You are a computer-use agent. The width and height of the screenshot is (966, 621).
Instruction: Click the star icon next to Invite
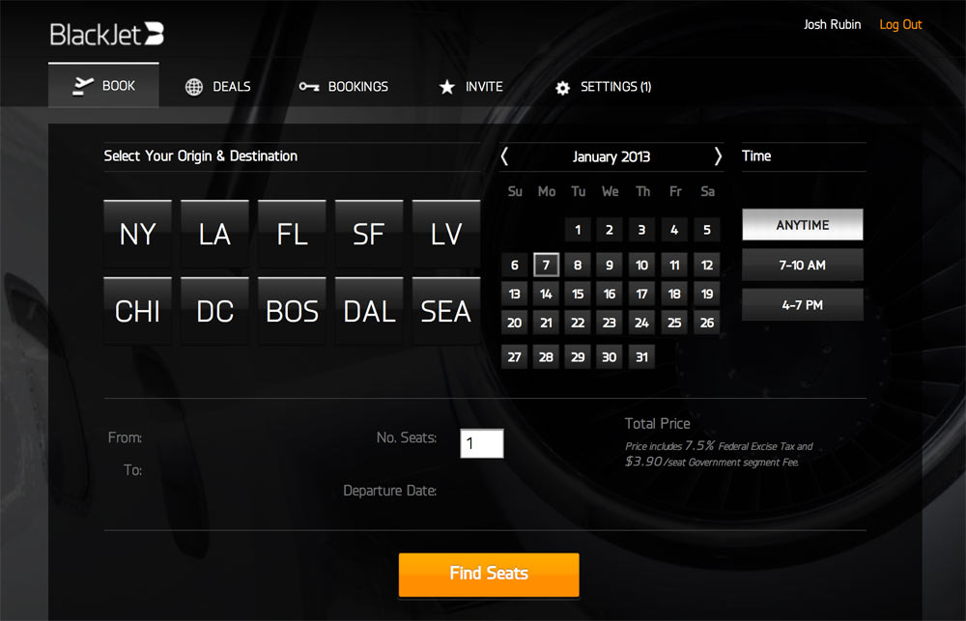pos(445,86)
